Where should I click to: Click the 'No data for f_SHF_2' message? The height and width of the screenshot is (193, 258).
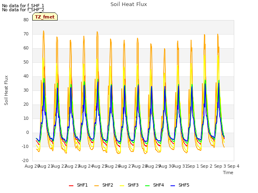23,10
